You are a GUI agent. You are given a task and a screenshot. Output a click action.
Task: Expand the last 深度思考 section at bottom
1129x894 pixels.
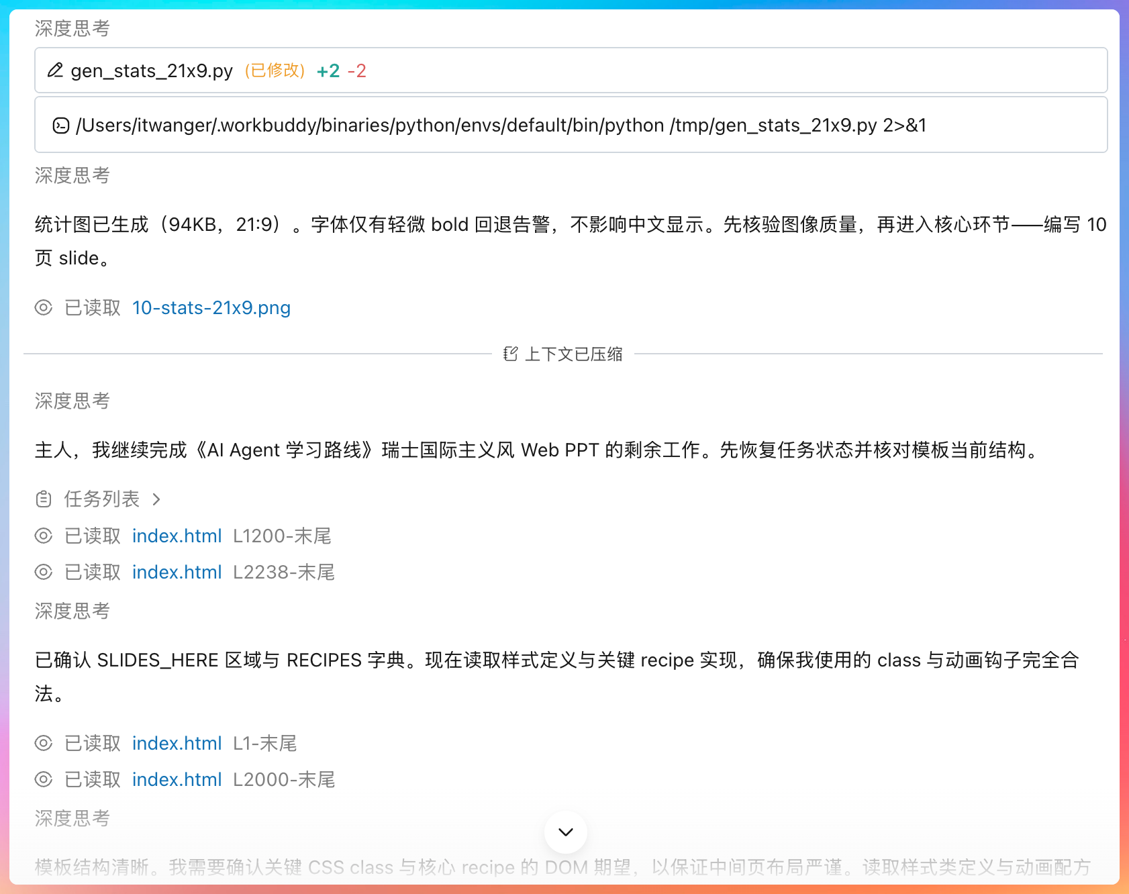tap(72, 818)
